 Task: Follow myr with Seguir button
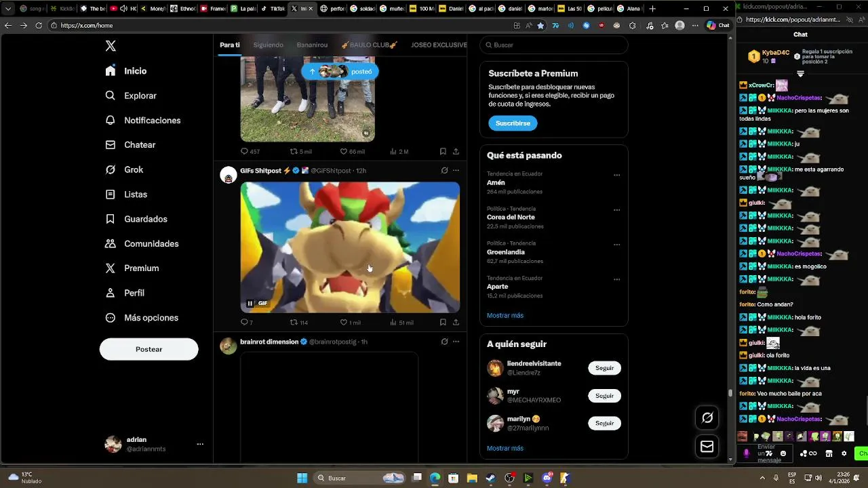(604, 396)
